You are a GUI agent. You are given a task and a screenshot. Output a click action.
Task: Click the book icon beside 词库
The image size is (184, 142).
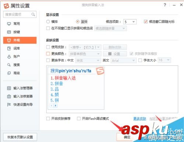click(9, 49)
